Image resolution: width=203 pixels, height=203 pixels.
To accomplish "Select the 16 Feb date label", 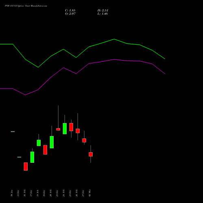I will tap(25, 193).
